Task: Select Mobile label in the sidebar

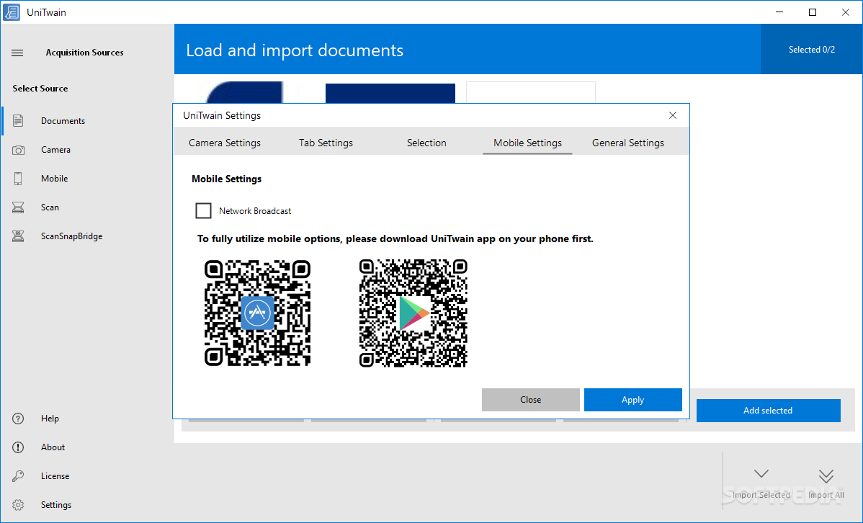Action: (55, 179)
